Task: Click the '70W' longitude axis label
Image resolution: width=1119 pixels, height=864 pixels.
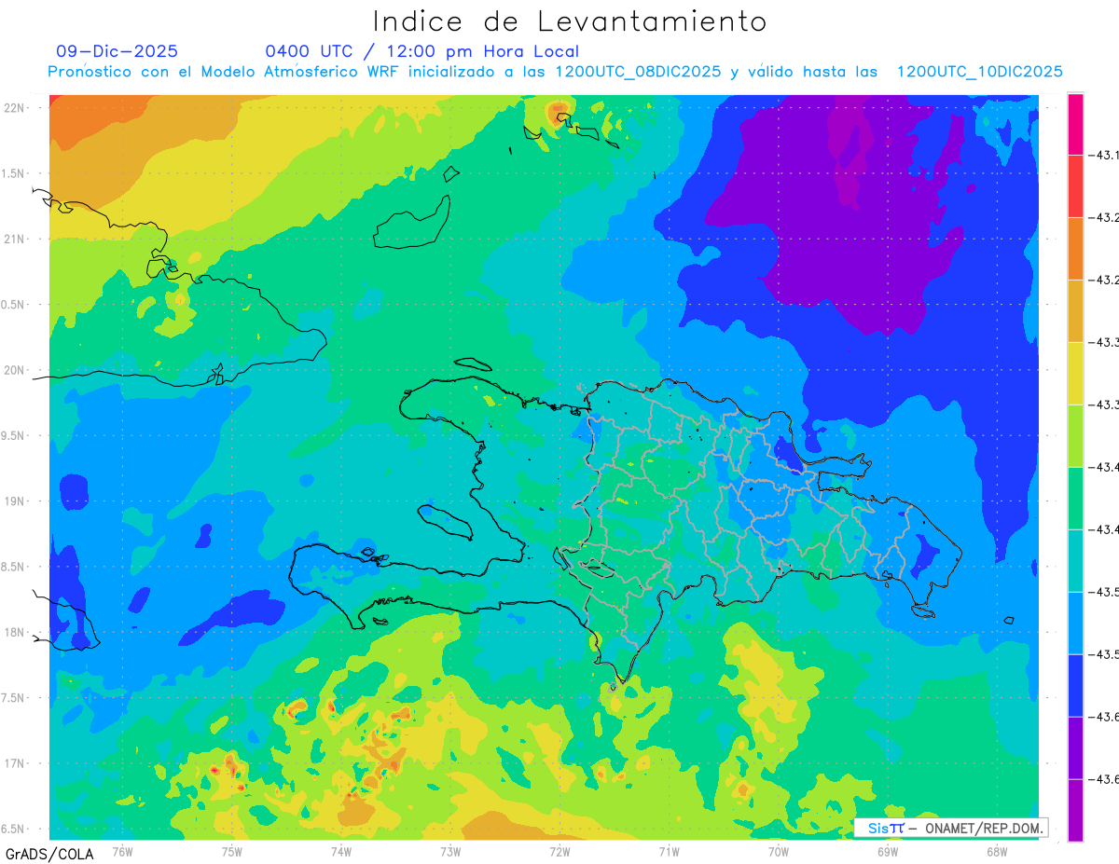Action: [778, 851]
